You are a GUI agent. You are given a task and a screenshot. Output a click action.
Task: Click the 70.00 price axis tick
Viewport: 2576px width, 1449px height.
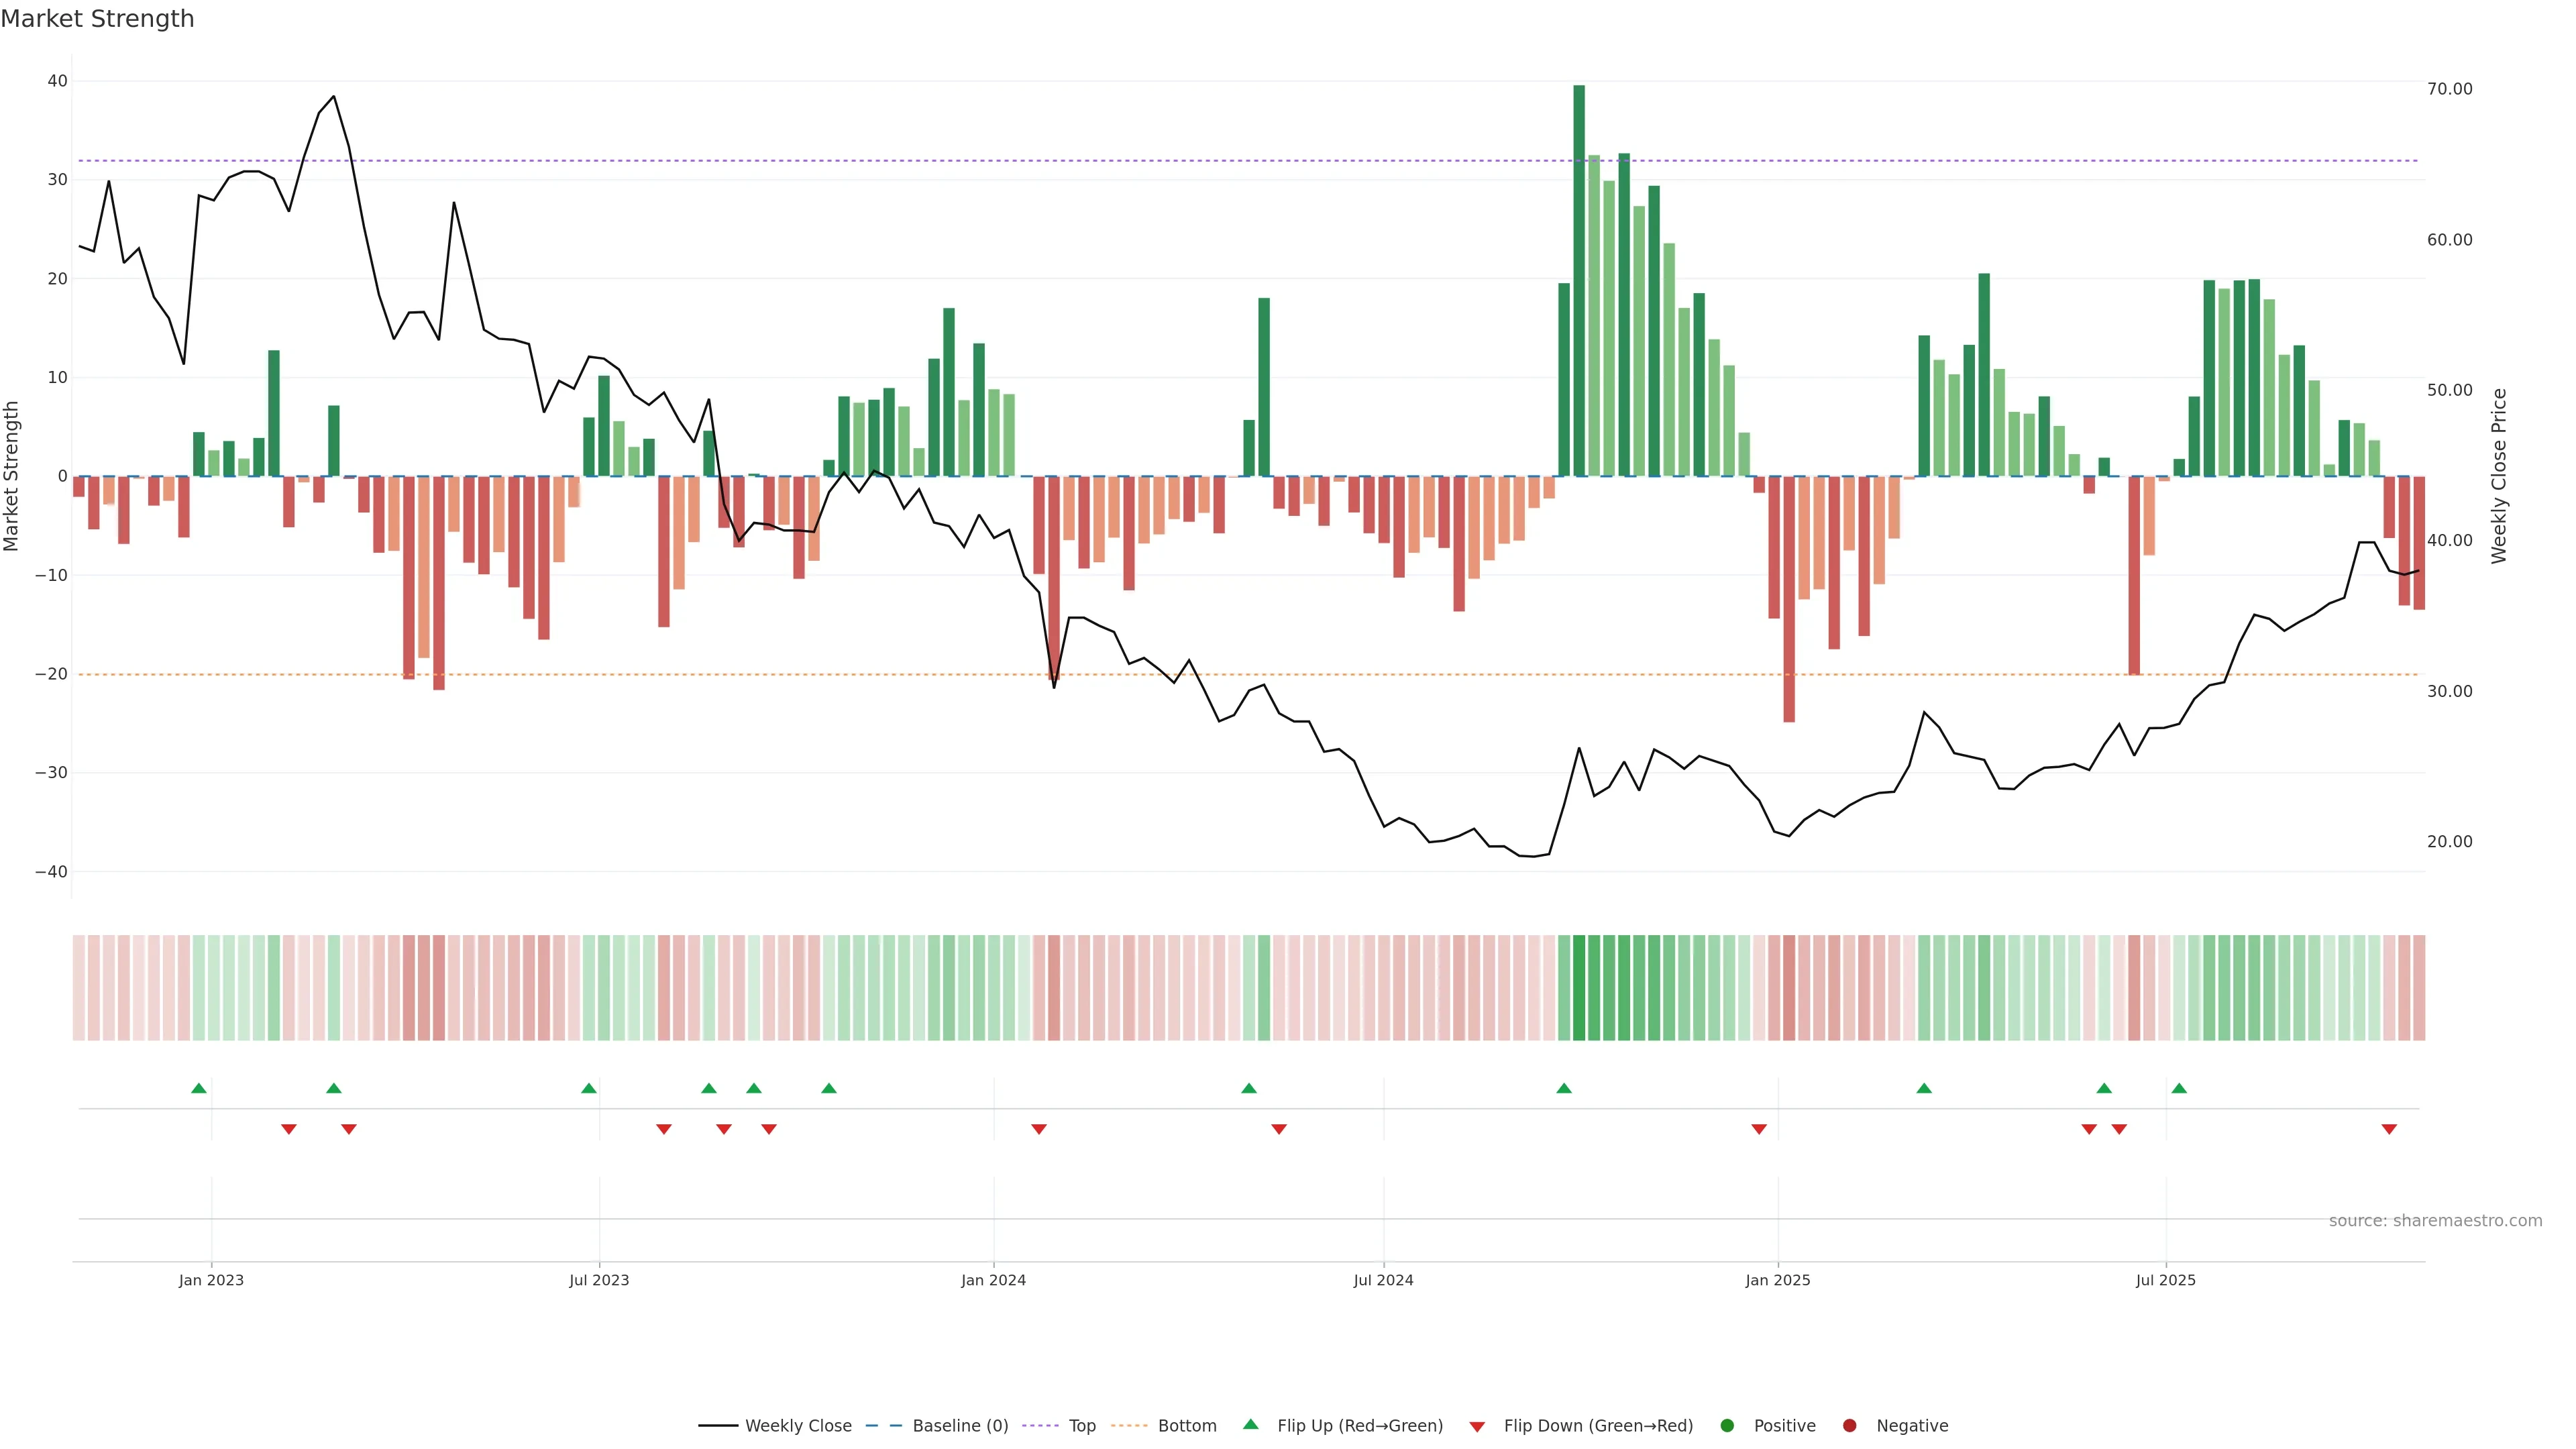[2449, 89]
